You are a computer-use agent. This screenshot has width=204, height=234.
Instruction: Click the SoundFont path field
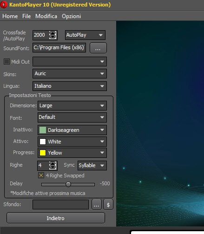pos(59,47)
